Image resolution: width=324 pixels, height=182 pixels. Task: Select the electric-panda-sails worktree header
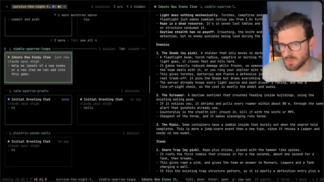pos(32,133)
